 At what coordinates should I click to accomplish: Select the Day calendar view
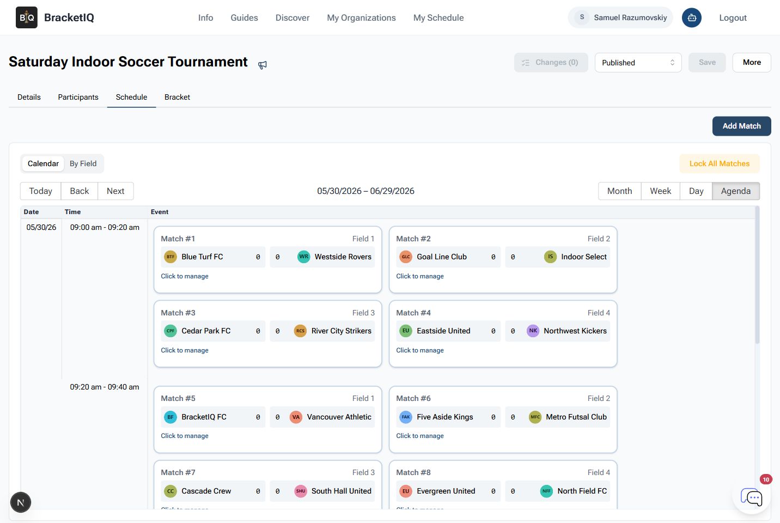696,191
